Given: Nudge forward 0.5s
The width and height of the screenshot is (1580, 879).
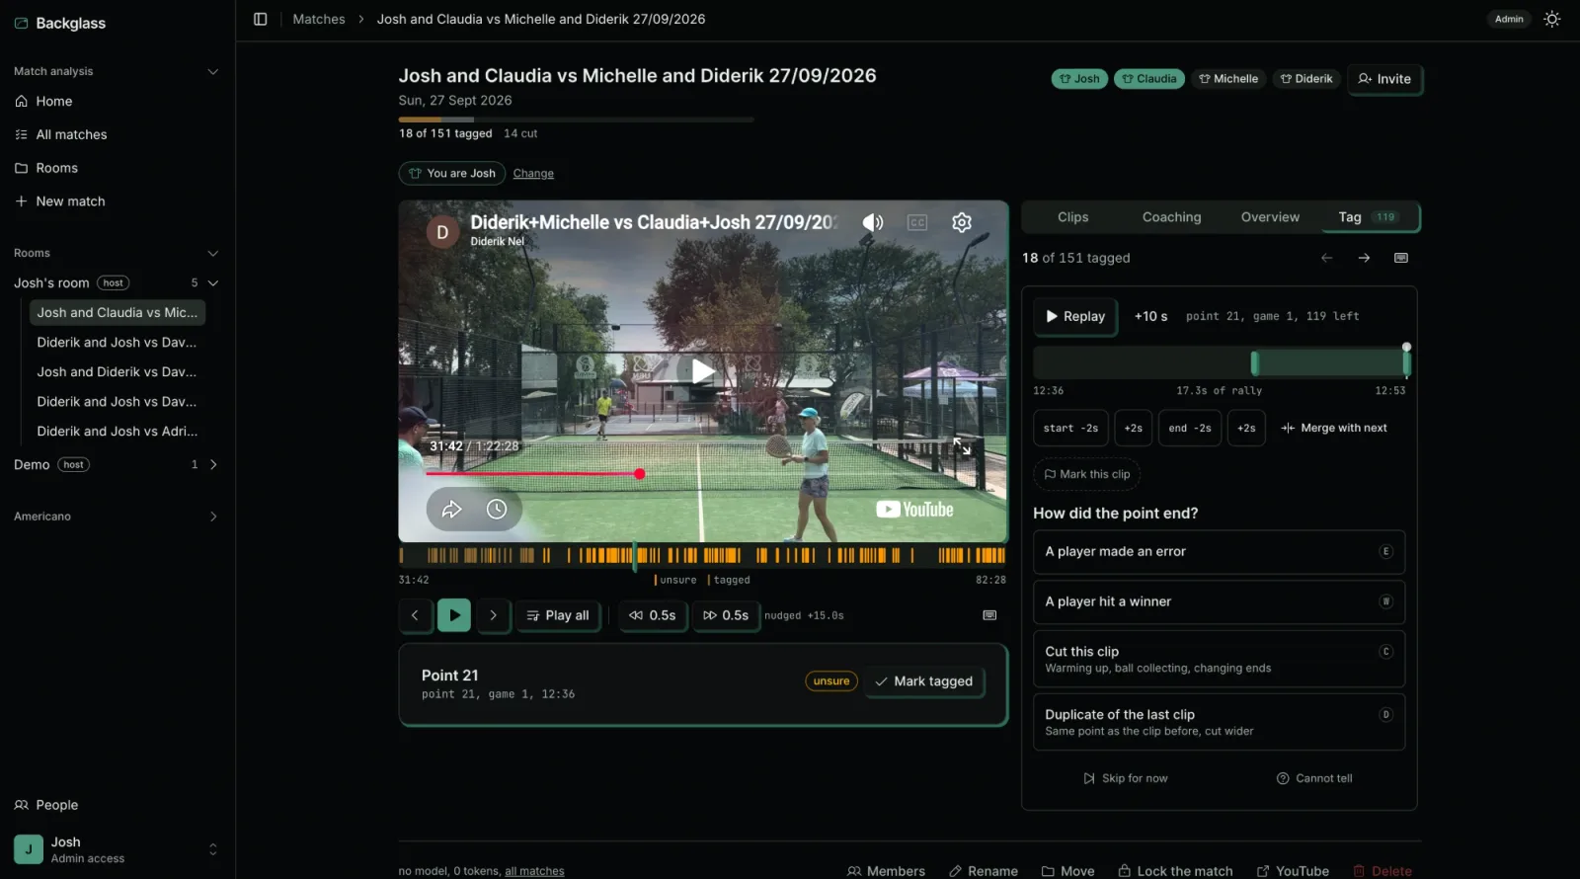Looking at the screenshot, I should click(x=726, y=615).
